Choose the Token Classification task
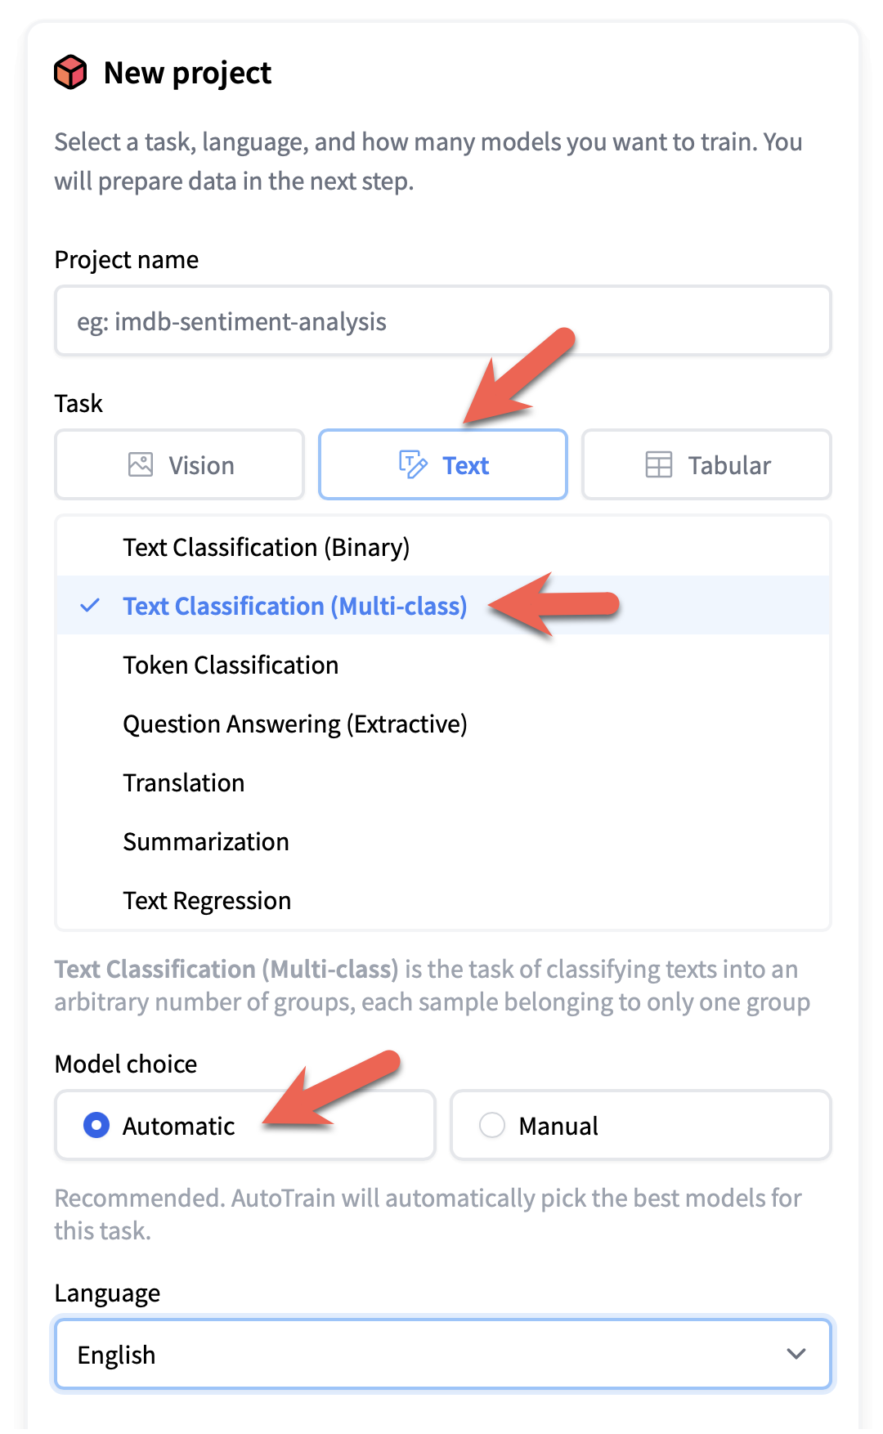The image size is (883, 1434). click(x=231, y=665)
